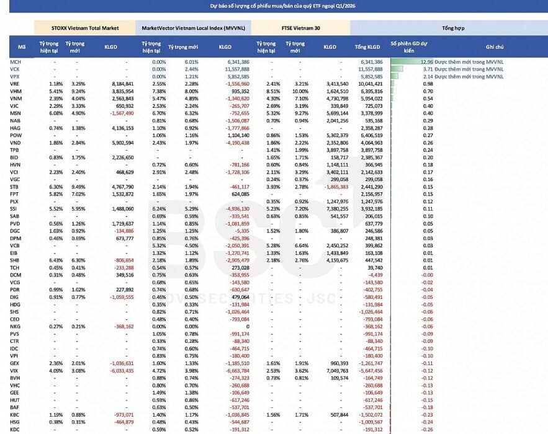Select the MSN ticker cell
Image resolution: width=548 pixels, height=434 pixels.
(16, 113)
